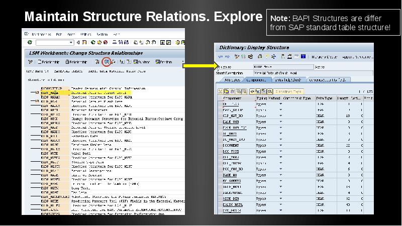Click the Append Structure button
This screenshot has height=226, width=402.
point(358,57)
